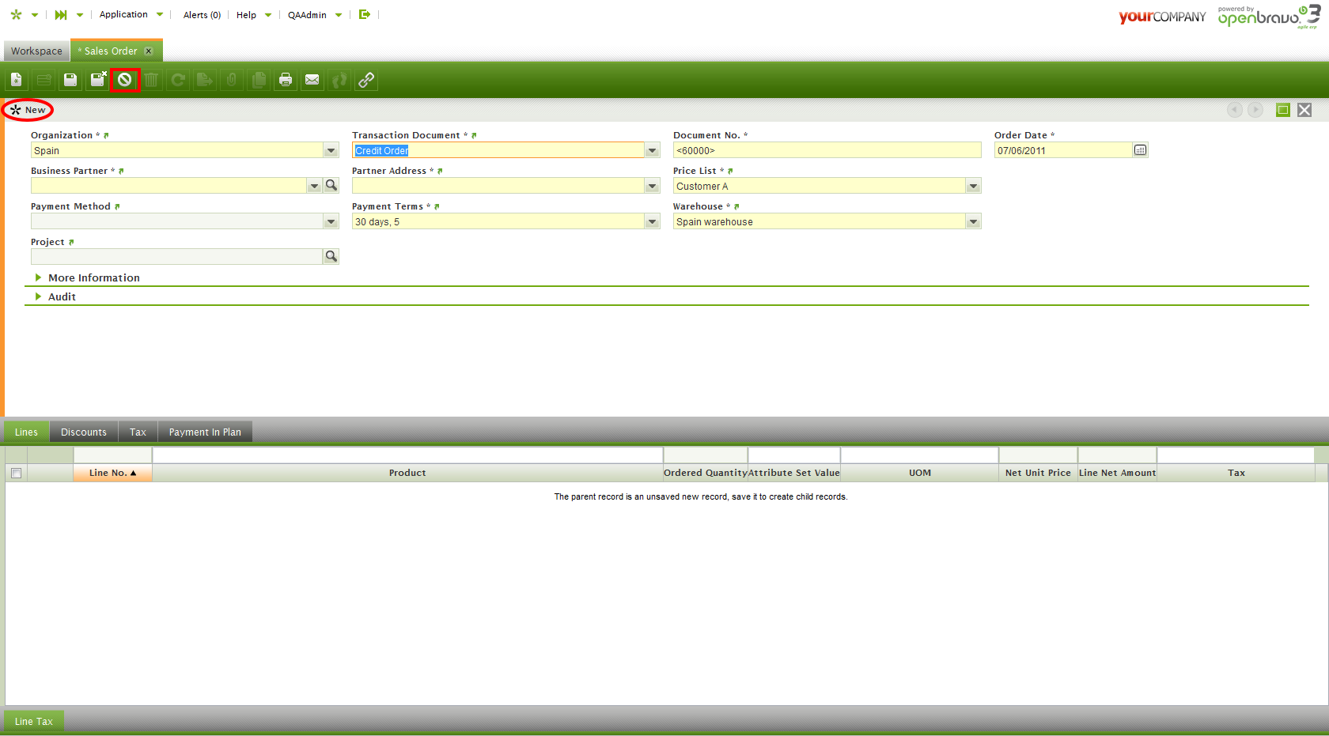Close the form view with X icon
1329x736 pixels.
1304,110
